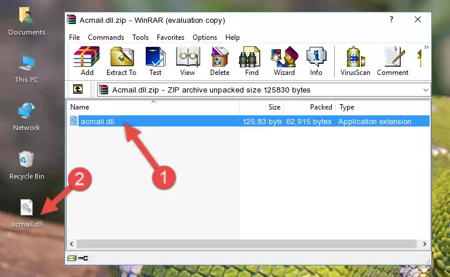Screen dimensions: 450x277
Task: Sort by the Packed column header
Action: click(310, 107)
